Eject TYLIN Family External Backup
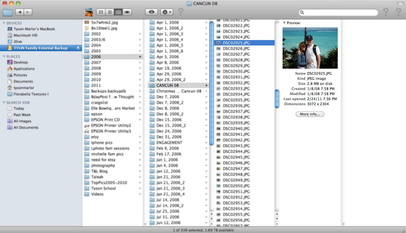The width and height of the screenshot is (406, 233). 78,48
